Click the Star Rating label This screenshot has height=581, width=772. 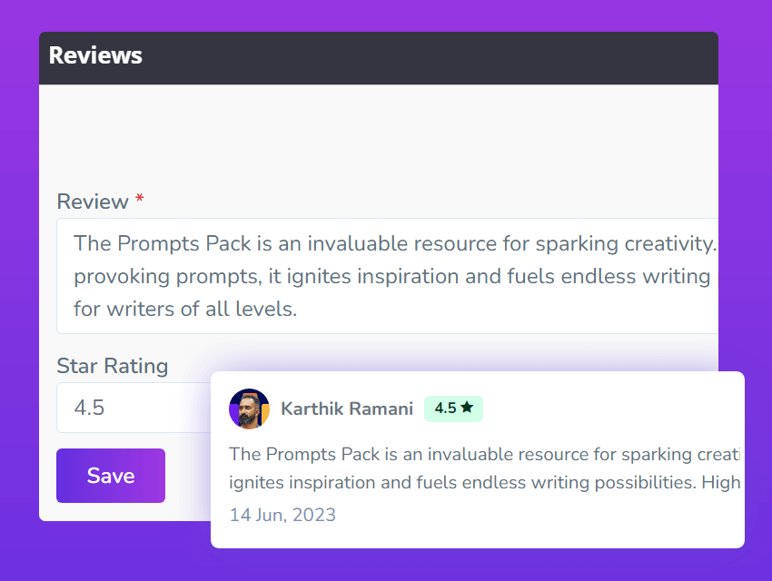[x=112, y=366]
